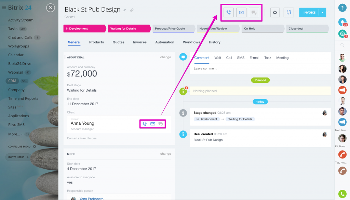
Task: Call Anna Young using phone icon
Action: coord(145,124)
